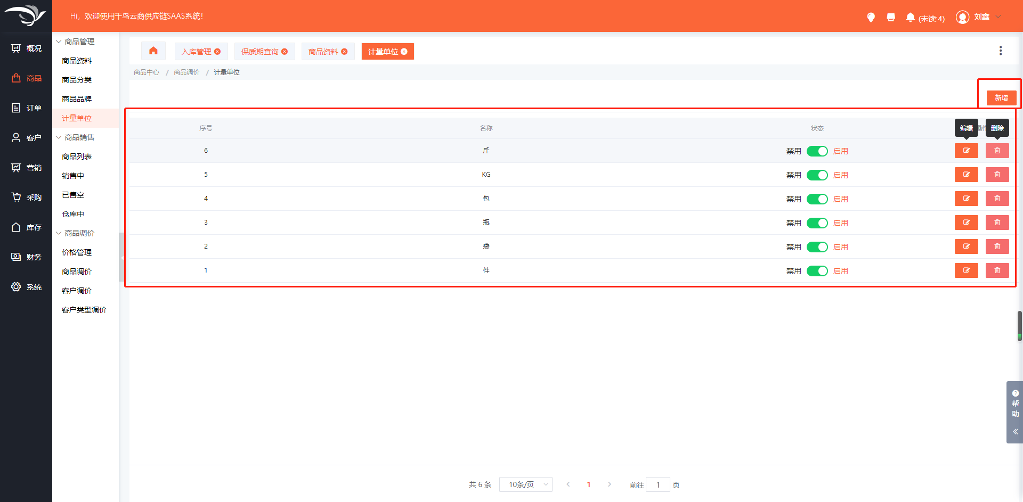
Task: Toggle the status switch for KG
Action: [x=817, y=175]
